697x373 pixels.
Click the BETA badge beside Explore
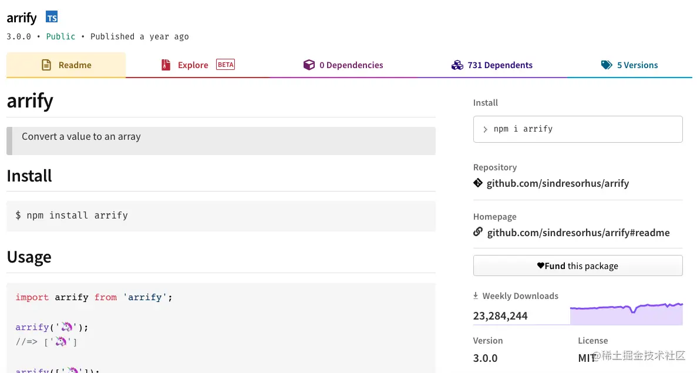click(x=225, y=65)
